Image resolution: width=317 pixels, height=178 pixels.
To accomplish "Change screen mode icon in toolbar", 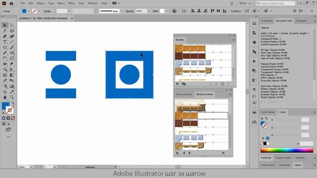I will click(x=8, y=130).
